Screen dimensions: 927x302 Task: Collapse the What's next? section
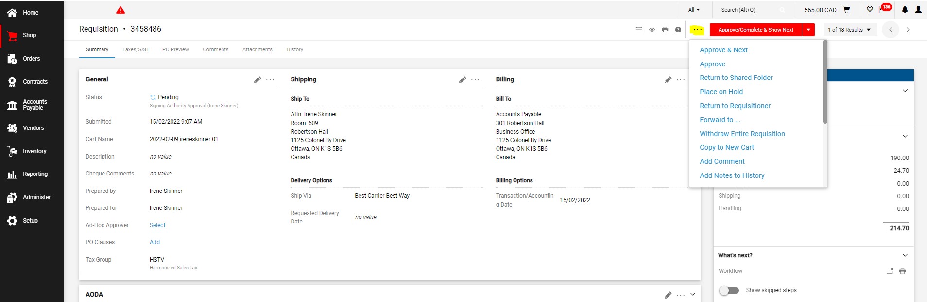tap(905, 255)
